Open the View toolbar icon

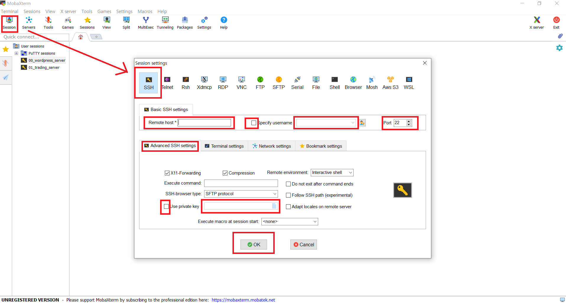pos(107,23)
